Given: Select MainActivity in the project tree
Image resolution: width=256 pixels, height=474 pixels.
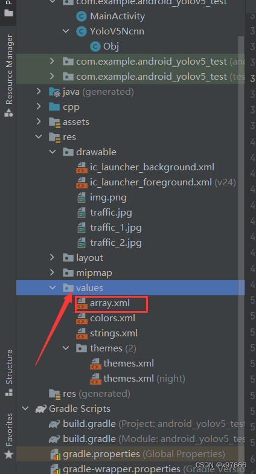Looking at the screenshot, I should point(118,16).
